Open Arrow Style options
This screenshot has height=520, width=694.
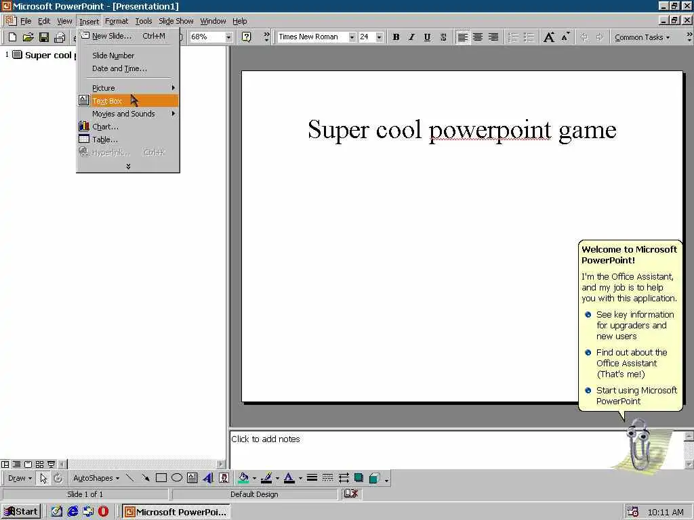(x=344, y=478)
